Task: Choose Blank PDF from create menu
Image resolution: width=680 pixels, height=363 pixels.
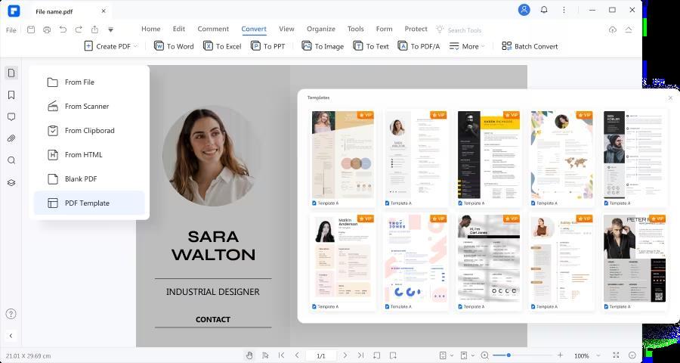Action: pos(81,179)
